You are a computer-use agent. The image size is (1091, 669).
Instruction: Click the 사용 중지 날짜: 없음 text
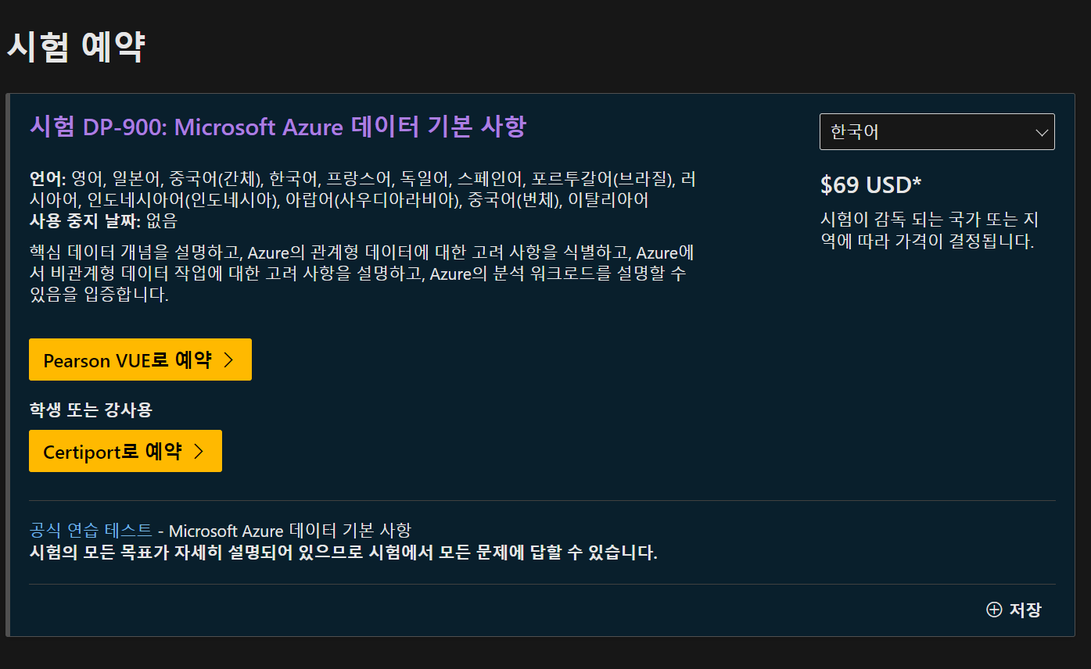pyautogui.click(x=103, y=221)
